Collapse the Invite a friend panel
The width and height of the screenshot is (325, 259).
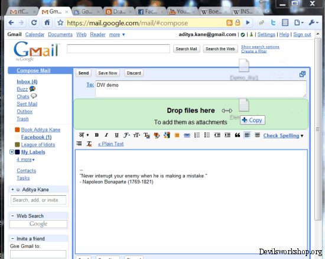pyautogui.click(x=12, y=238)
